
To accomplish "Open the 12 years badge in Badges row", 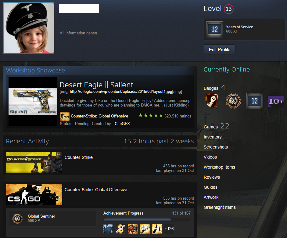I will (x=255, y=101).
